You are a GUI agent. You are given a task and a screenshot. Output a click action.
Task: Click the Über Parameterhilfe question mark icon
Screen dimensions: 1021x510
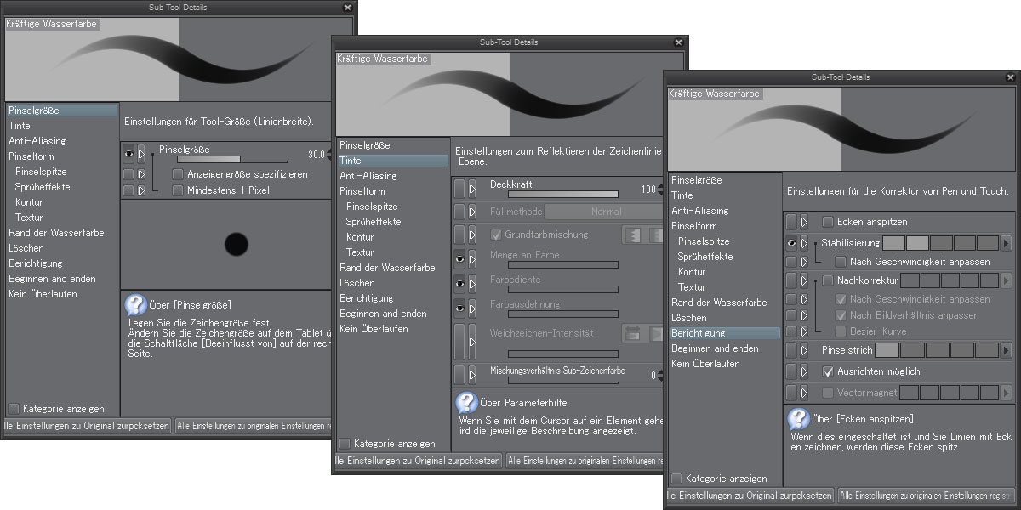(x=466, y=403)
